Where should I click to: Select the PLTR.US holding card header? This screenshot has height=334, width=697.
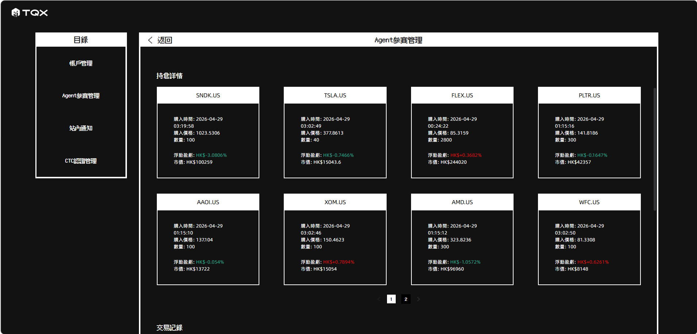[x=589, y=95]
